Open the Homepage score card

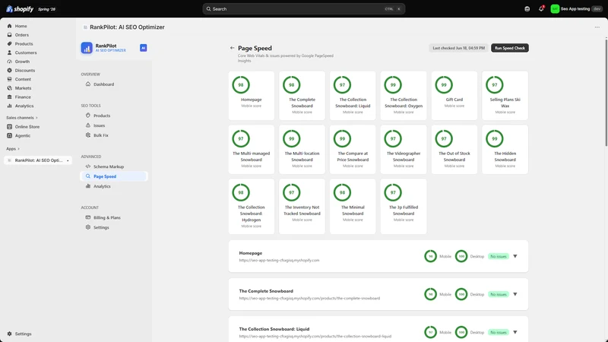pyautogui.click(x=252, y=96)
